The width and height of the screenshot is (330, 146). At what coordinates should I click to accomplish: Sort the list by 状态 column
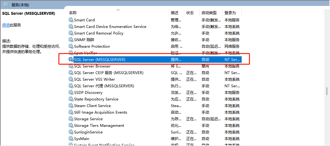tap(190, 13)
